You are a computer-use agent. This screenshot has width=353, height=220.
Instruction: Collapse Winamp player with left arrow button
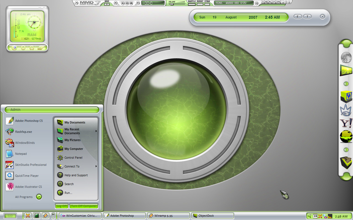coord(76,3)
